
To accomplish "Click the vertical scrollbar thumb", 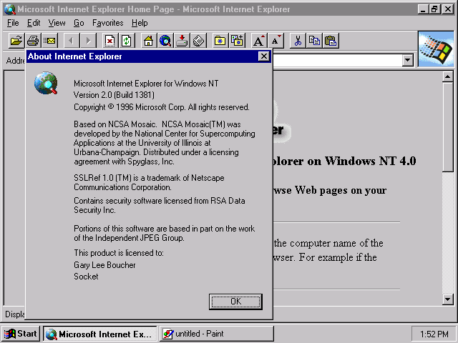I will click(448, 127).
